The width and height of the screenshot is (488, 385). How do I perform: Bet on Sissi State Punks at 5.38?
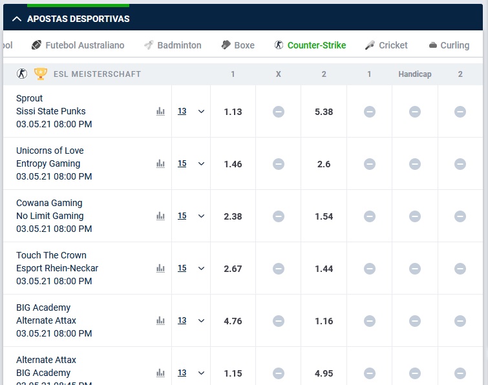[324, 111]
